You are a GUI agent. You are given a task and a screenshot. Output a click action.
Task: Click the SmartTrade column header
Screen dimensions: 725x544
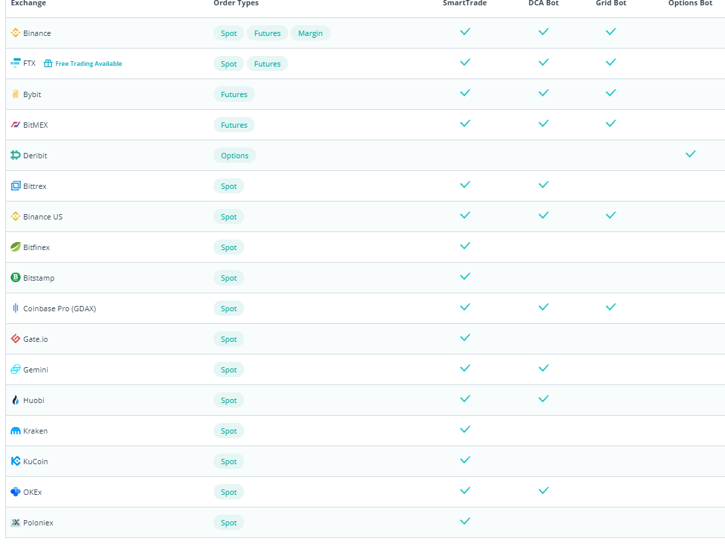(465, 3)
